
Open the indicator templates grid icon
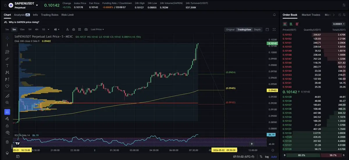(x=80, y=29)
